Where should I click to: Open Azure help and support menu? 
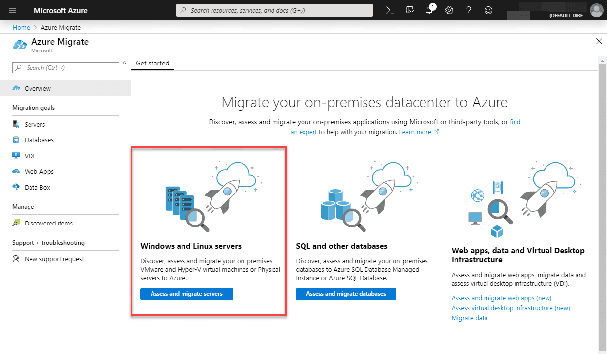[x=469, y=10]
